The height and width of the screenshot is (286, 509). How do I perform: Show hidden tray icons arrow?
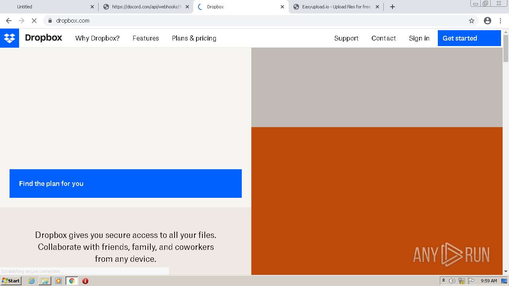tap(443, 281)
